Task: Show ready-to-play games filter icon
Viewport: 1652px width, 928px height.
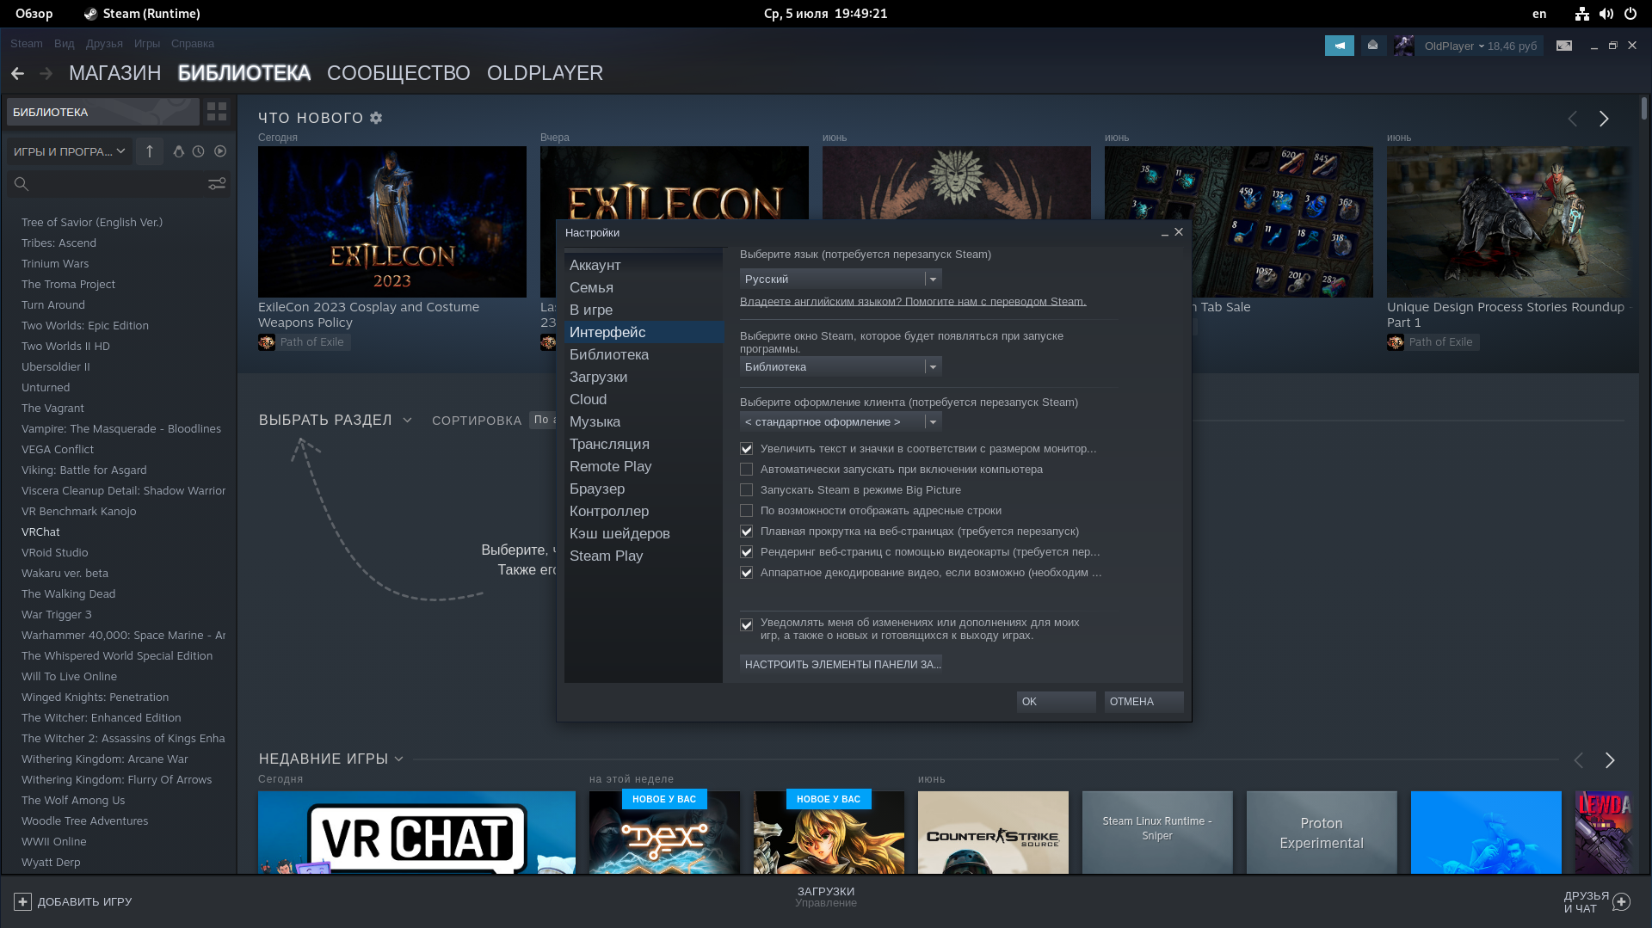Action: point(220,151)
